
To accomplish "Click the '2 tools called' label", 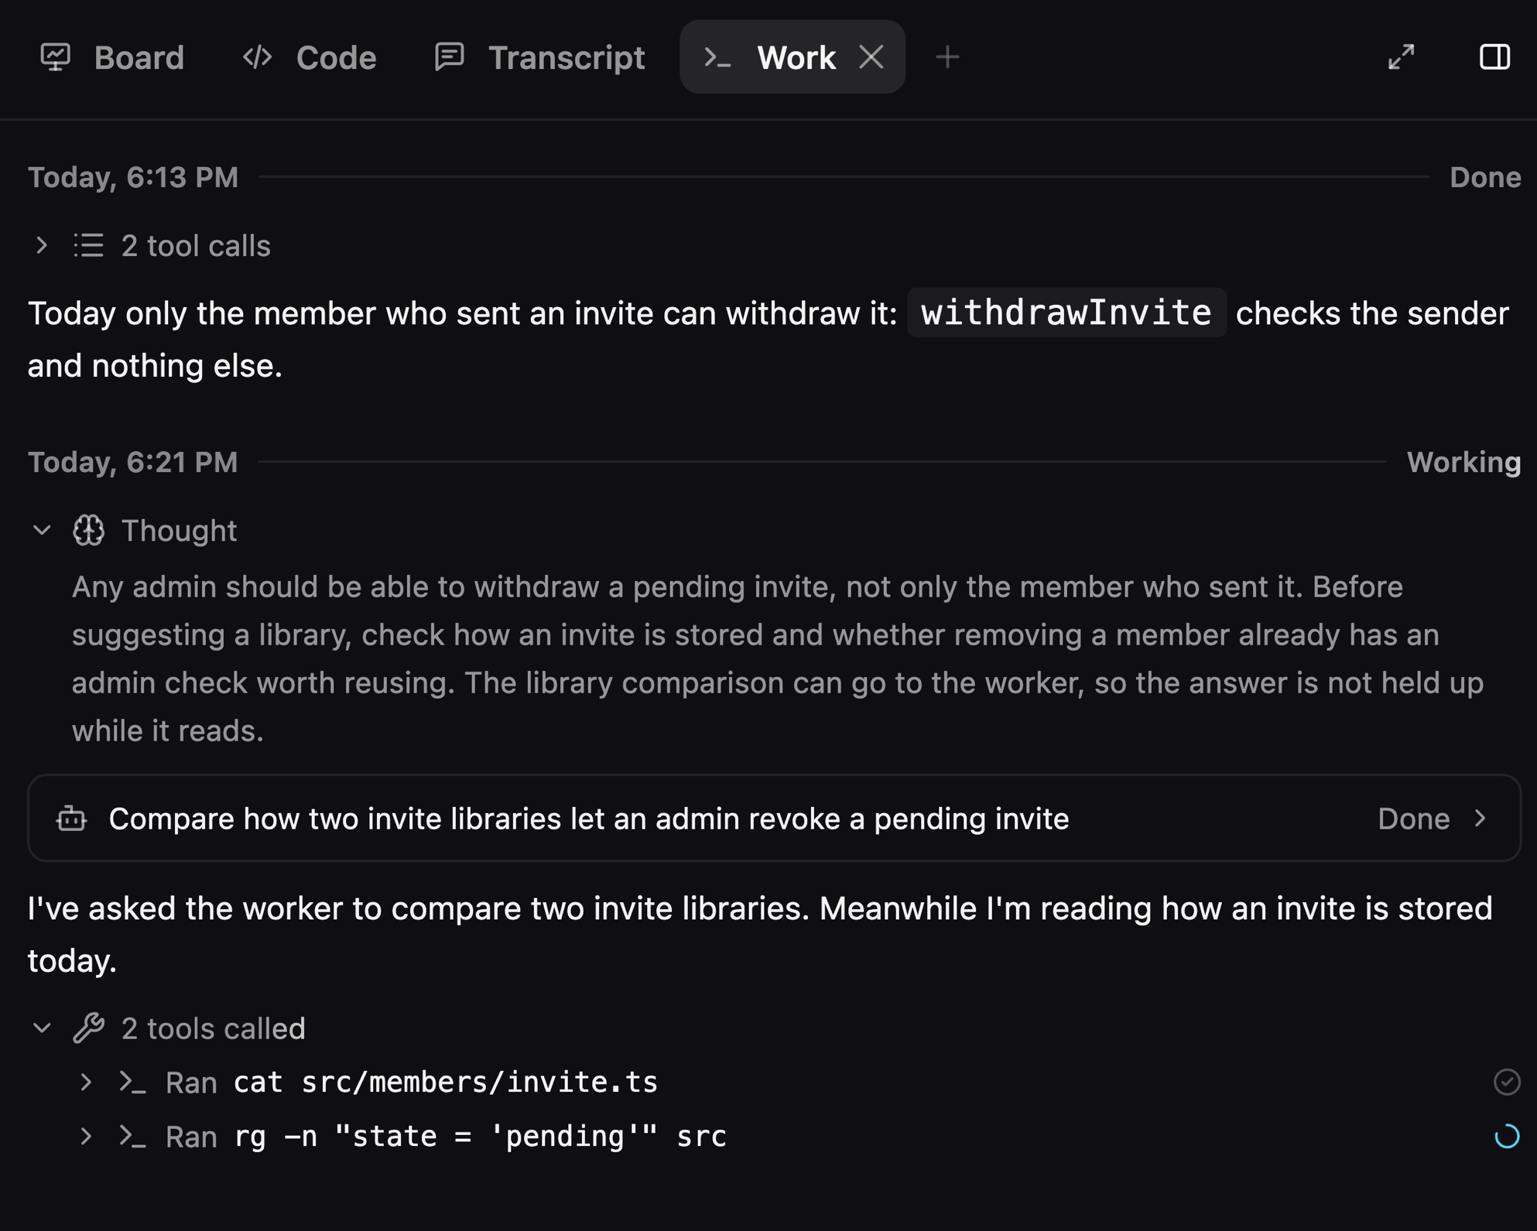I will [213, 1028].
